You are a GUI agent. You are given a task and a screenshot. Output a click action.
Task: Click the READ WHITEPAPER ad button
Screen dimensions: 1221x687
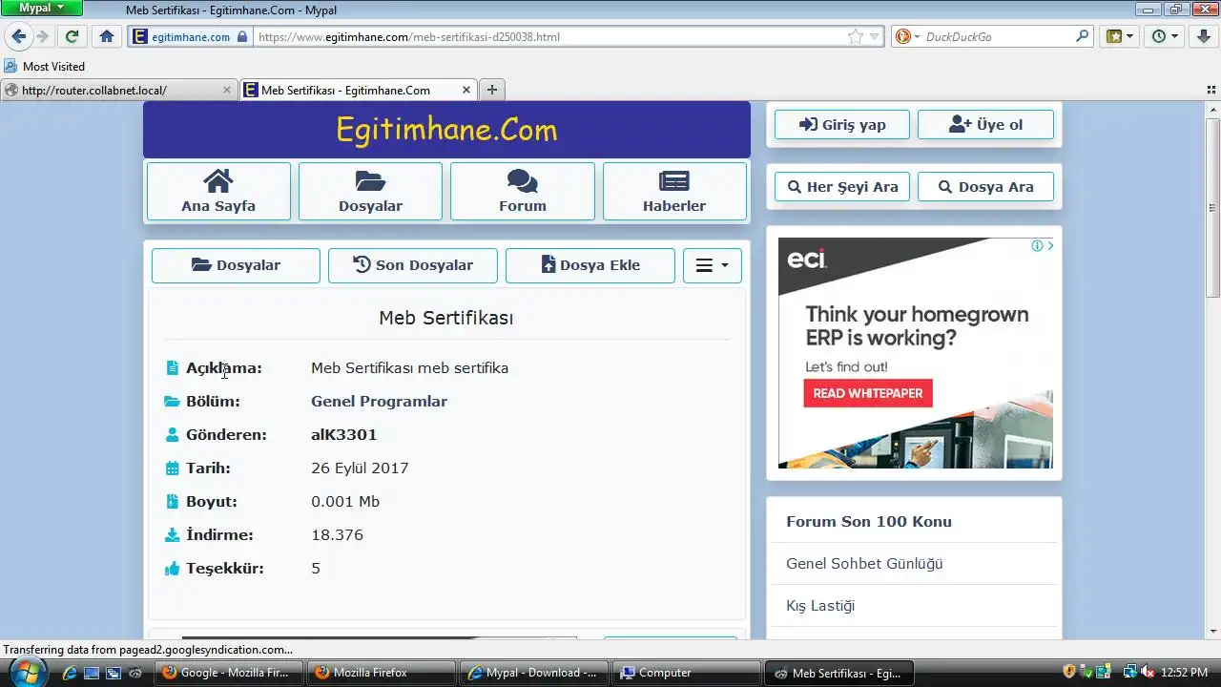[x=868, y=393]
